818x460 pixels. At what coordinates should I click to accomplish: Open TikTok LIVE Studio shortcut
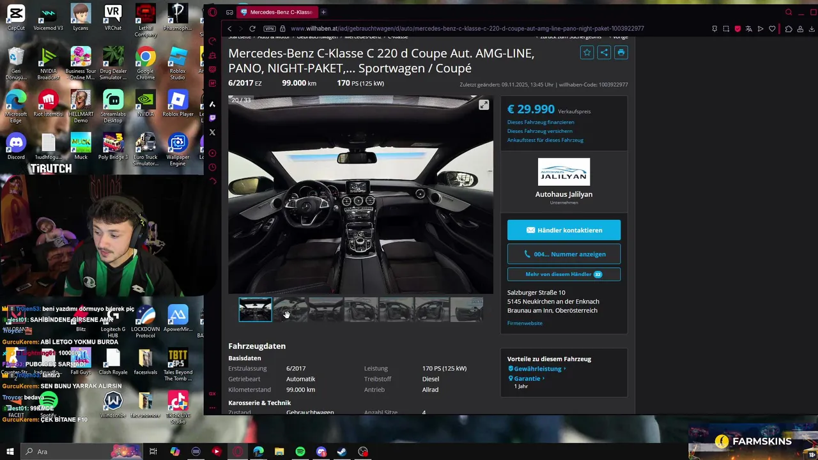[178, 408]
